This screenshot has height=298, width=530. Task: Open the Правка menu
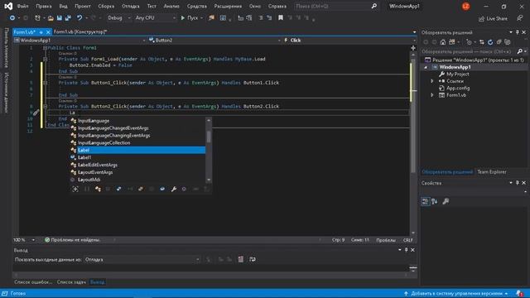44,6
